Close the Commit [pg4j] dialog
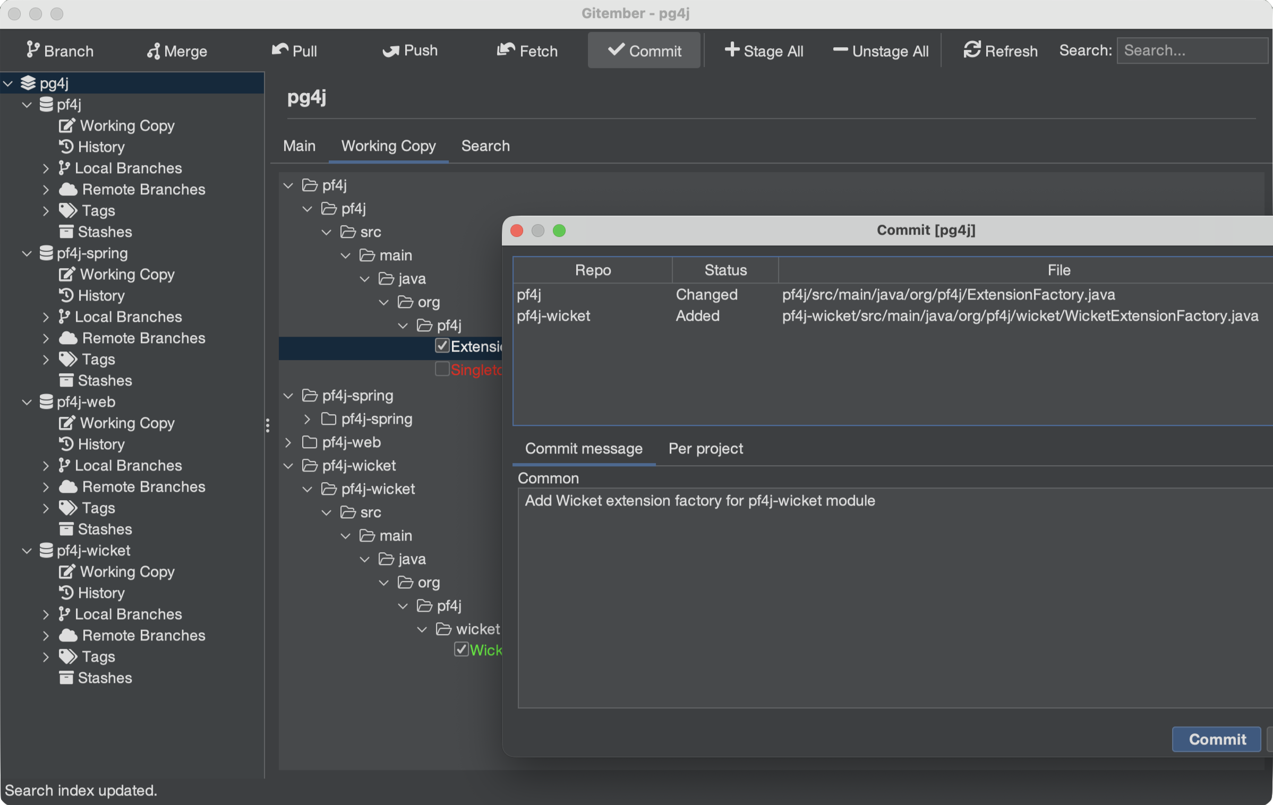The image size is (1273, 805). pos(517,230)
